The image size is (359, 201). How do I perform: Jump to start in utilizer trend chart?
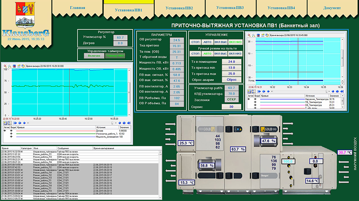click(x=15, y=123)
